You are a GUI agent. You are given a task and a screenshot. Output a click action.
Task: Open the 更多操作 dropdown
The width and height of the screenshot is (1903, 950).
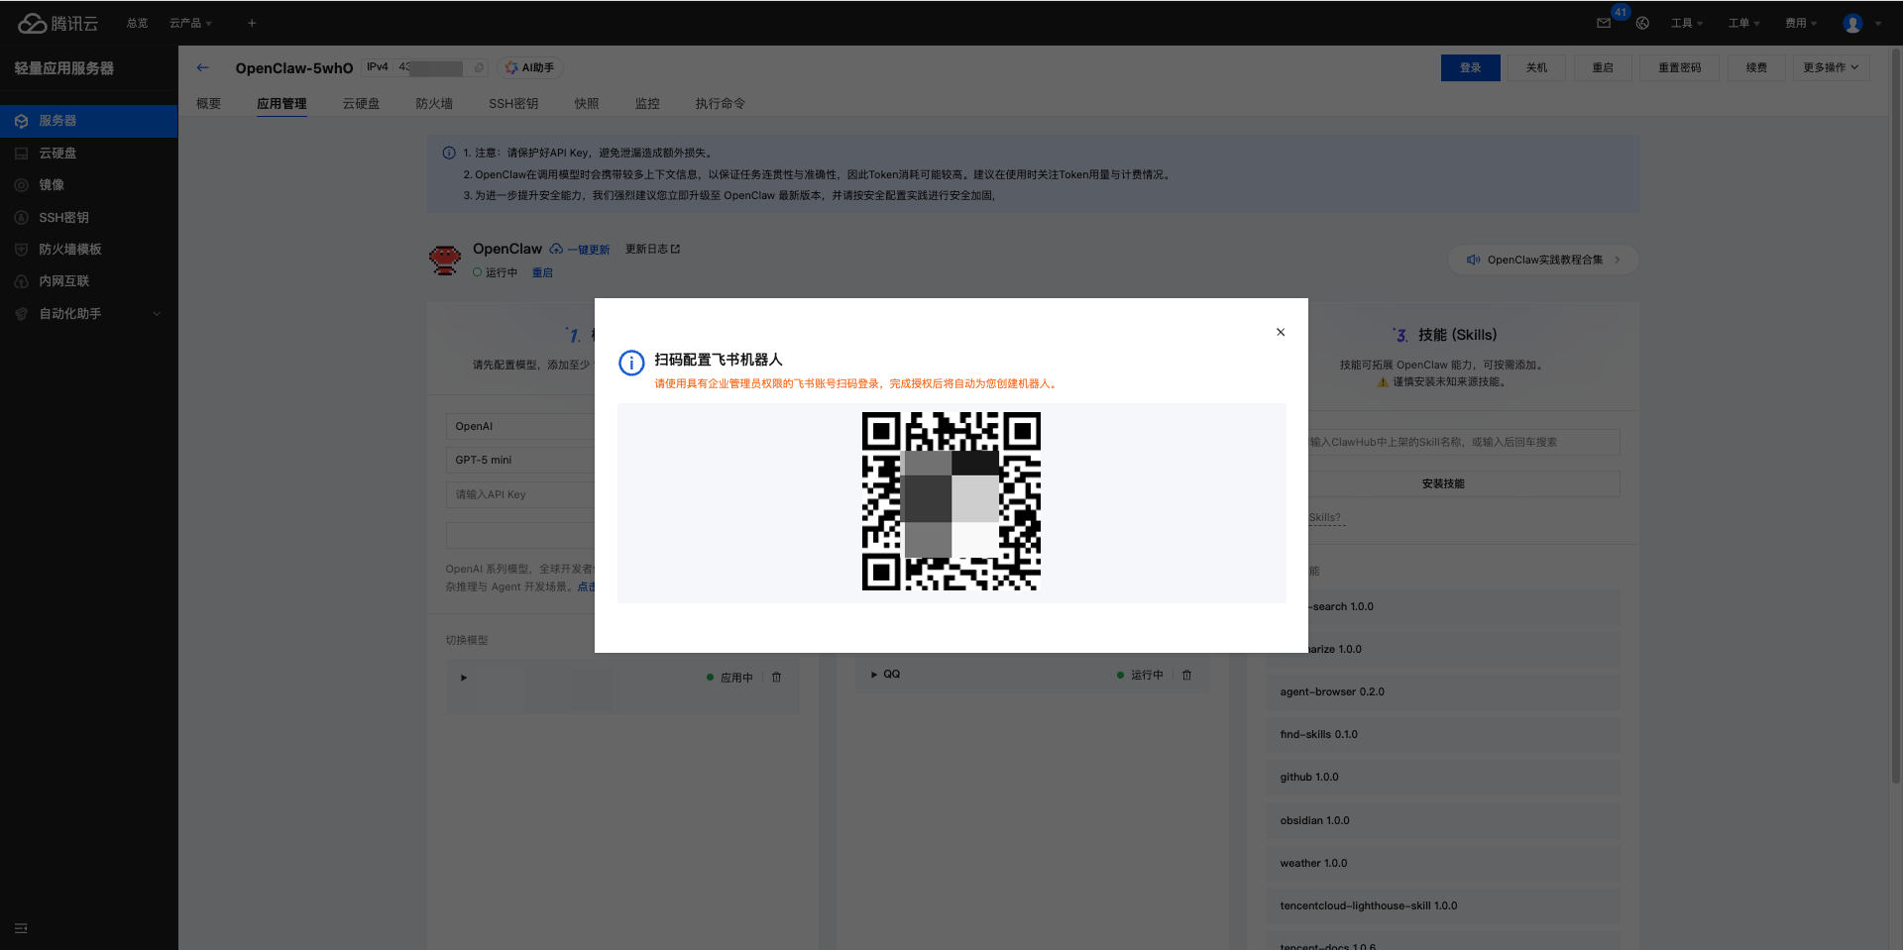tap(1830, 67)
